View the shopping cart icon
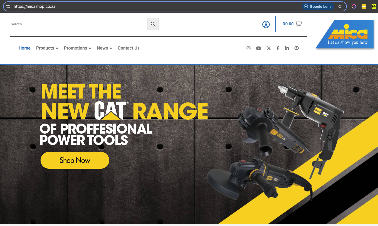 pyautogui.click(x=298, y=24)
